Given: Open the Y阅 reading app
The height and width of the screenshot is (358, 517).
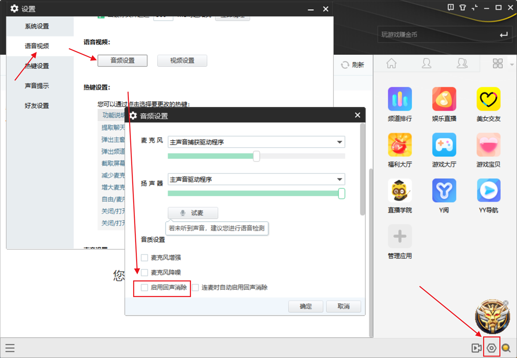Looking at the screenshot, I should [444, 191].
